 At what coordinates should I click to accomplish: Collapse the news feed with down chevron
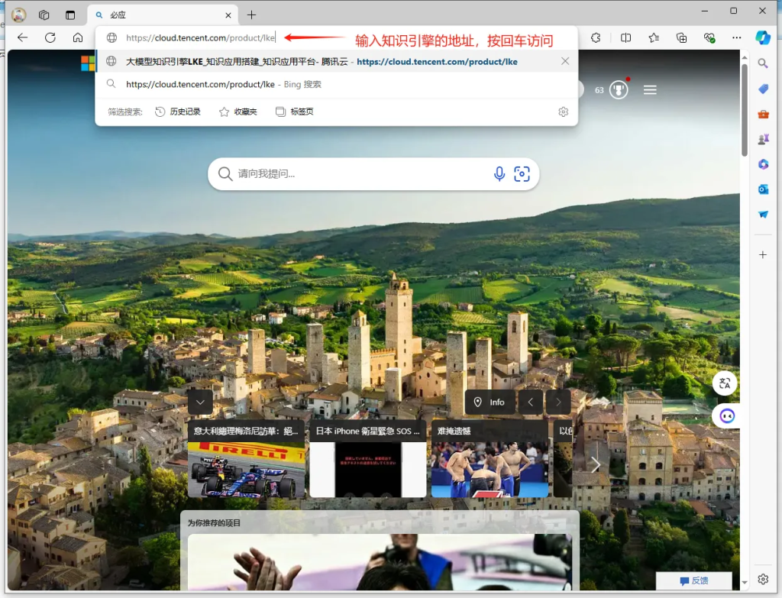click(x=200, y=402)
